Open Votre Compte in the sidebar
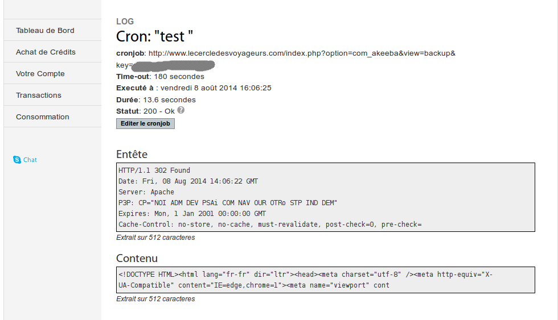Screen dimensions: 558x320 [x=40, y=74]
